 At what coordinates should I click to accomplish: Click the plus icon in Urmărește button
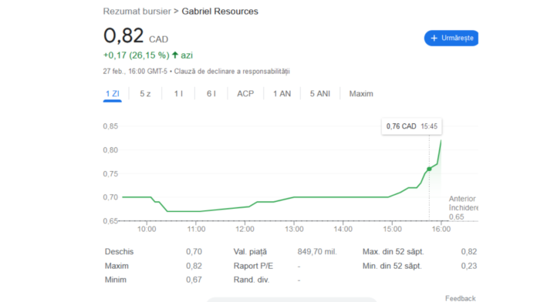[434, 38]
